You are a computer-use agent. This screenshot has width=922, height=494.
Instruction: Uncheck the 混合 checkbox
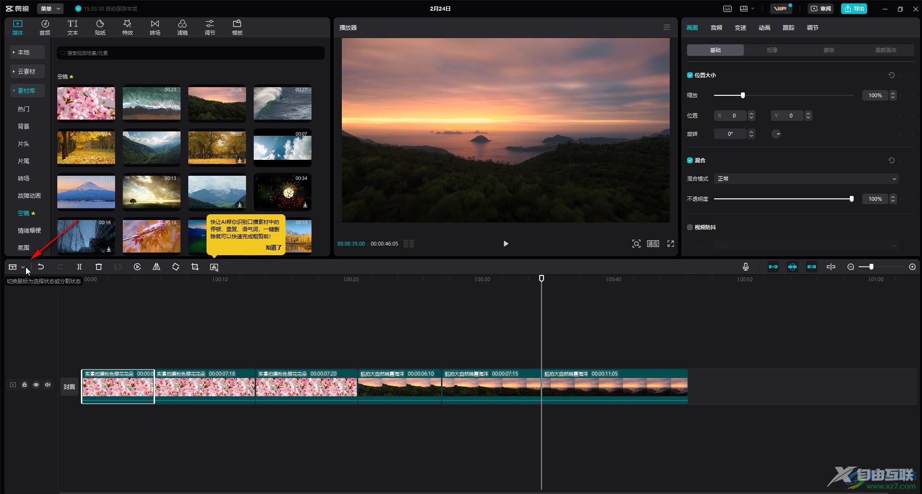[690, 160]
